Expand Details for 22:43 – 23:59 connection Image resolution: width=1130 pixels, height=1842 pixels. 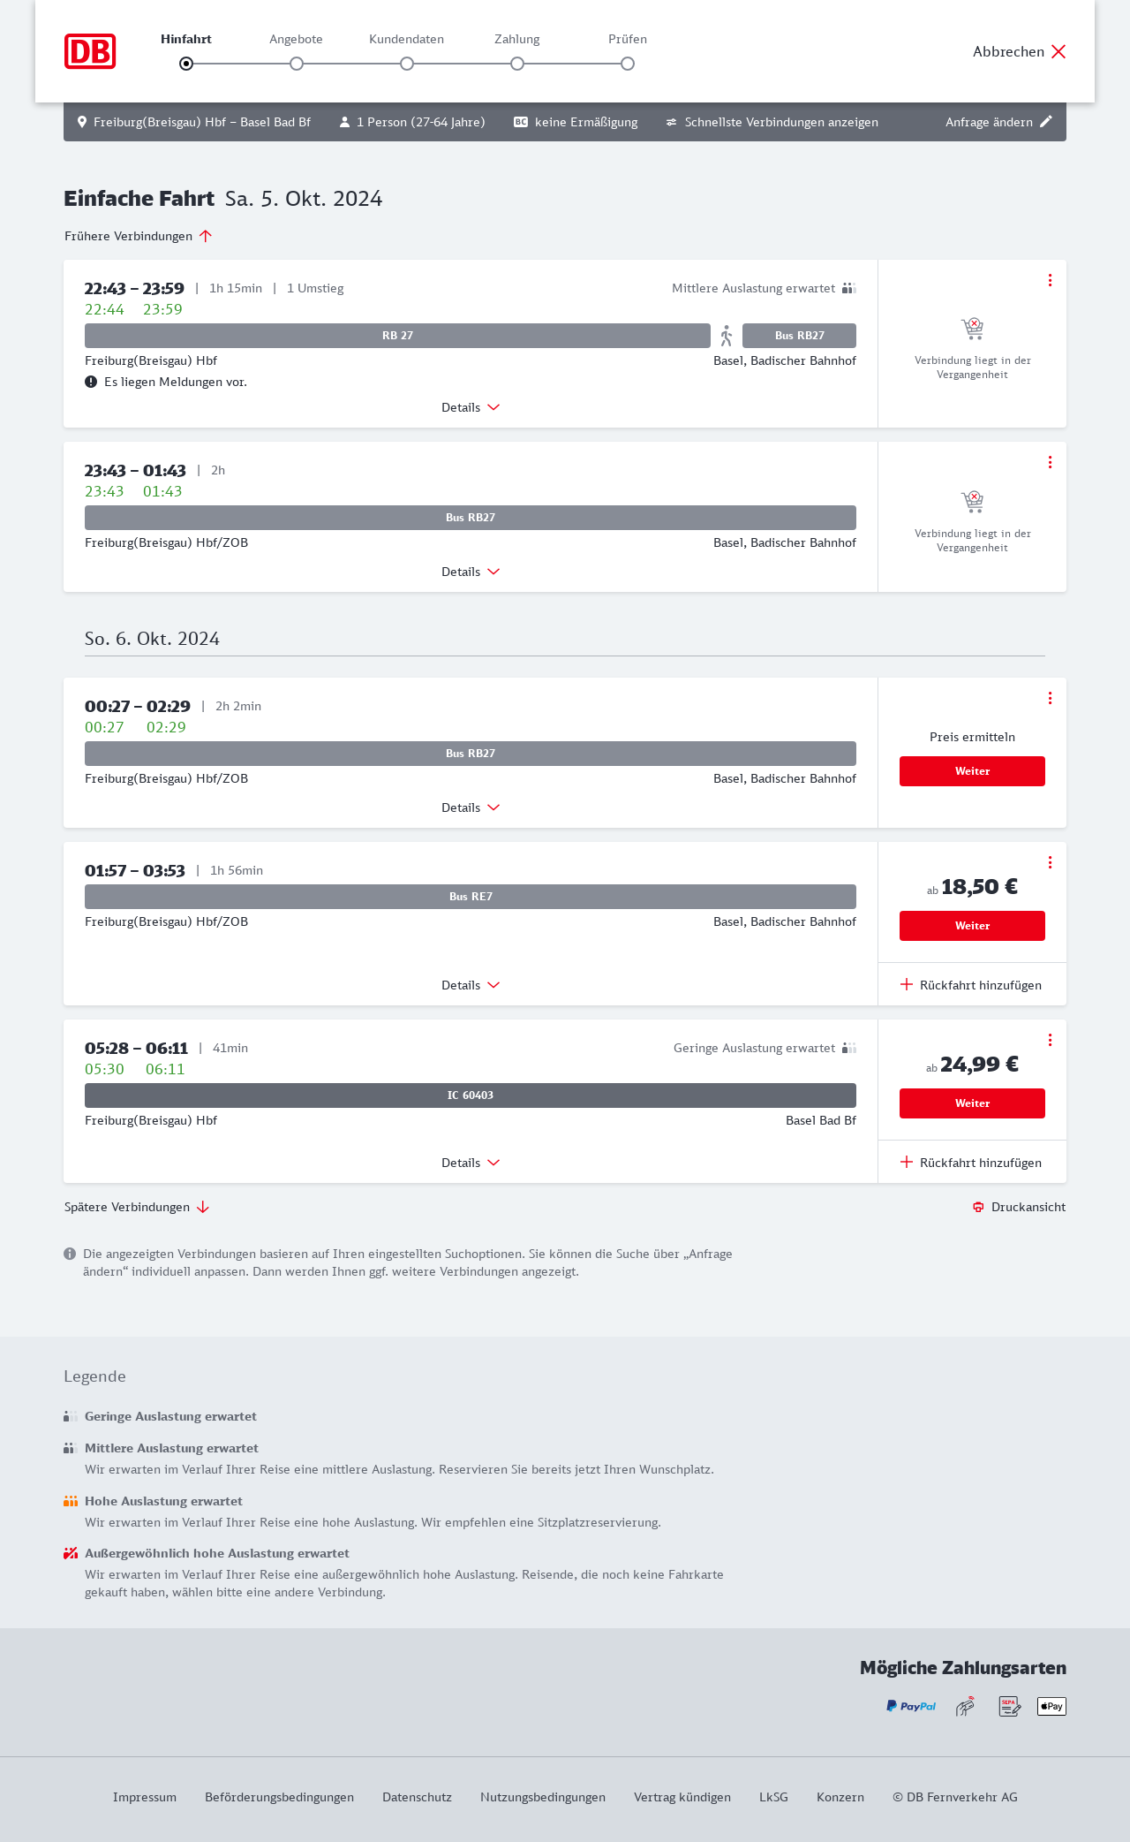pyautogui.click(x=471, y=407)
